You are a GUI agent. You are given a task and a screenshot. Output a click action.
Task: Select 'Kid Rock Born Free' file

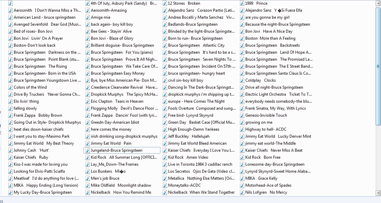pos(263,157)
